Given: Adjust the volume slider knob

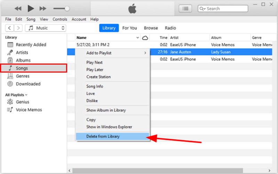Looking at the screenshot, I should pyautogui.click(x=67, y=8).
